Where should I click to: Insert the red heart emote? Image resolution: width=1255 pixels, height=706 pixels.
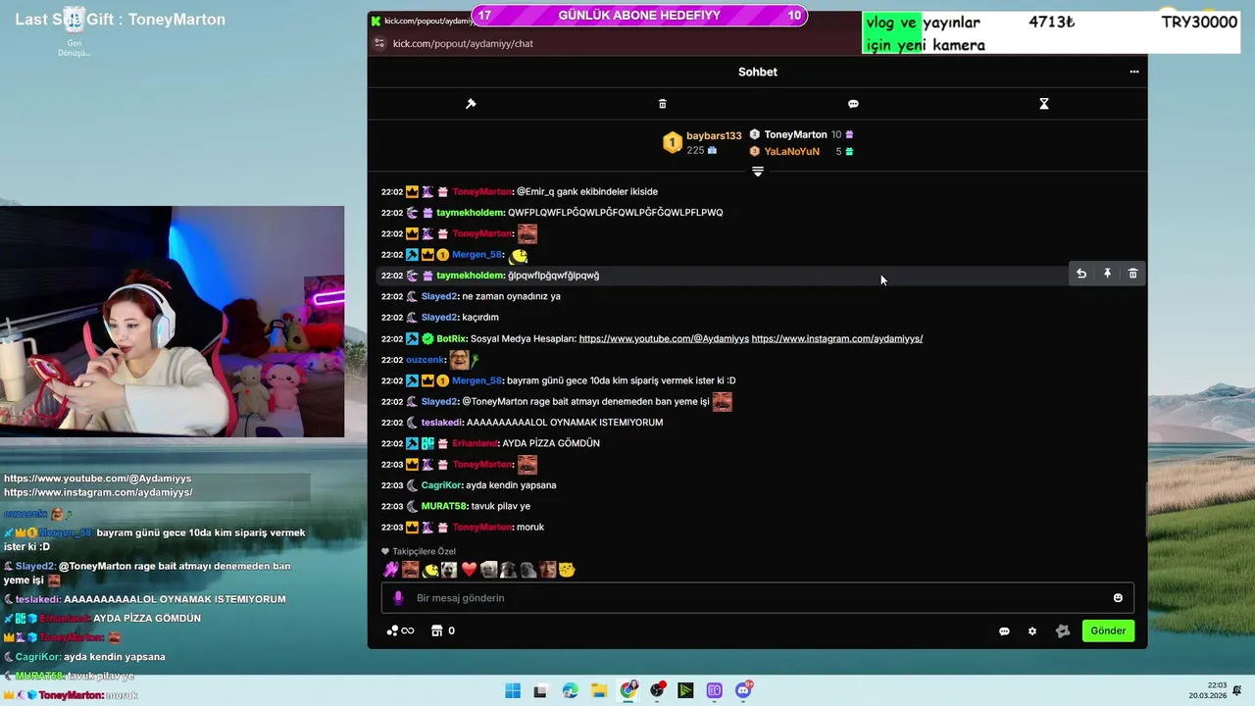469,570
